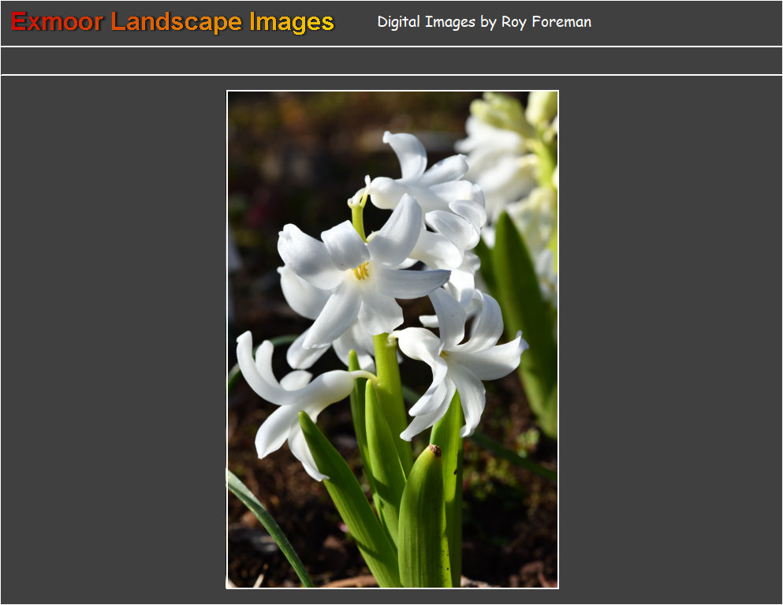This screenshot has width=783, height=605.
Task: Click the word 'Exmoor' in the red heading
Action: 57,22
